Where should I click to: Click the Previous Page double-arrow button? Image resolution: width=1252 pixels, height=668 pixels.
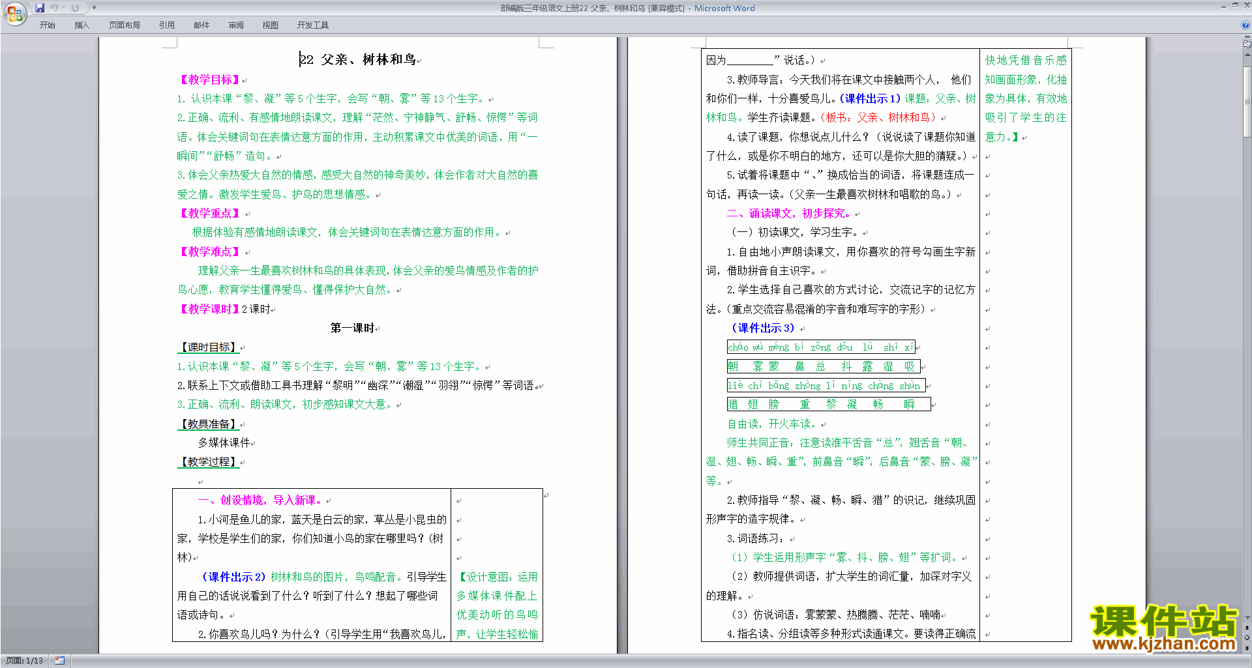click(x=1247, y=628)
